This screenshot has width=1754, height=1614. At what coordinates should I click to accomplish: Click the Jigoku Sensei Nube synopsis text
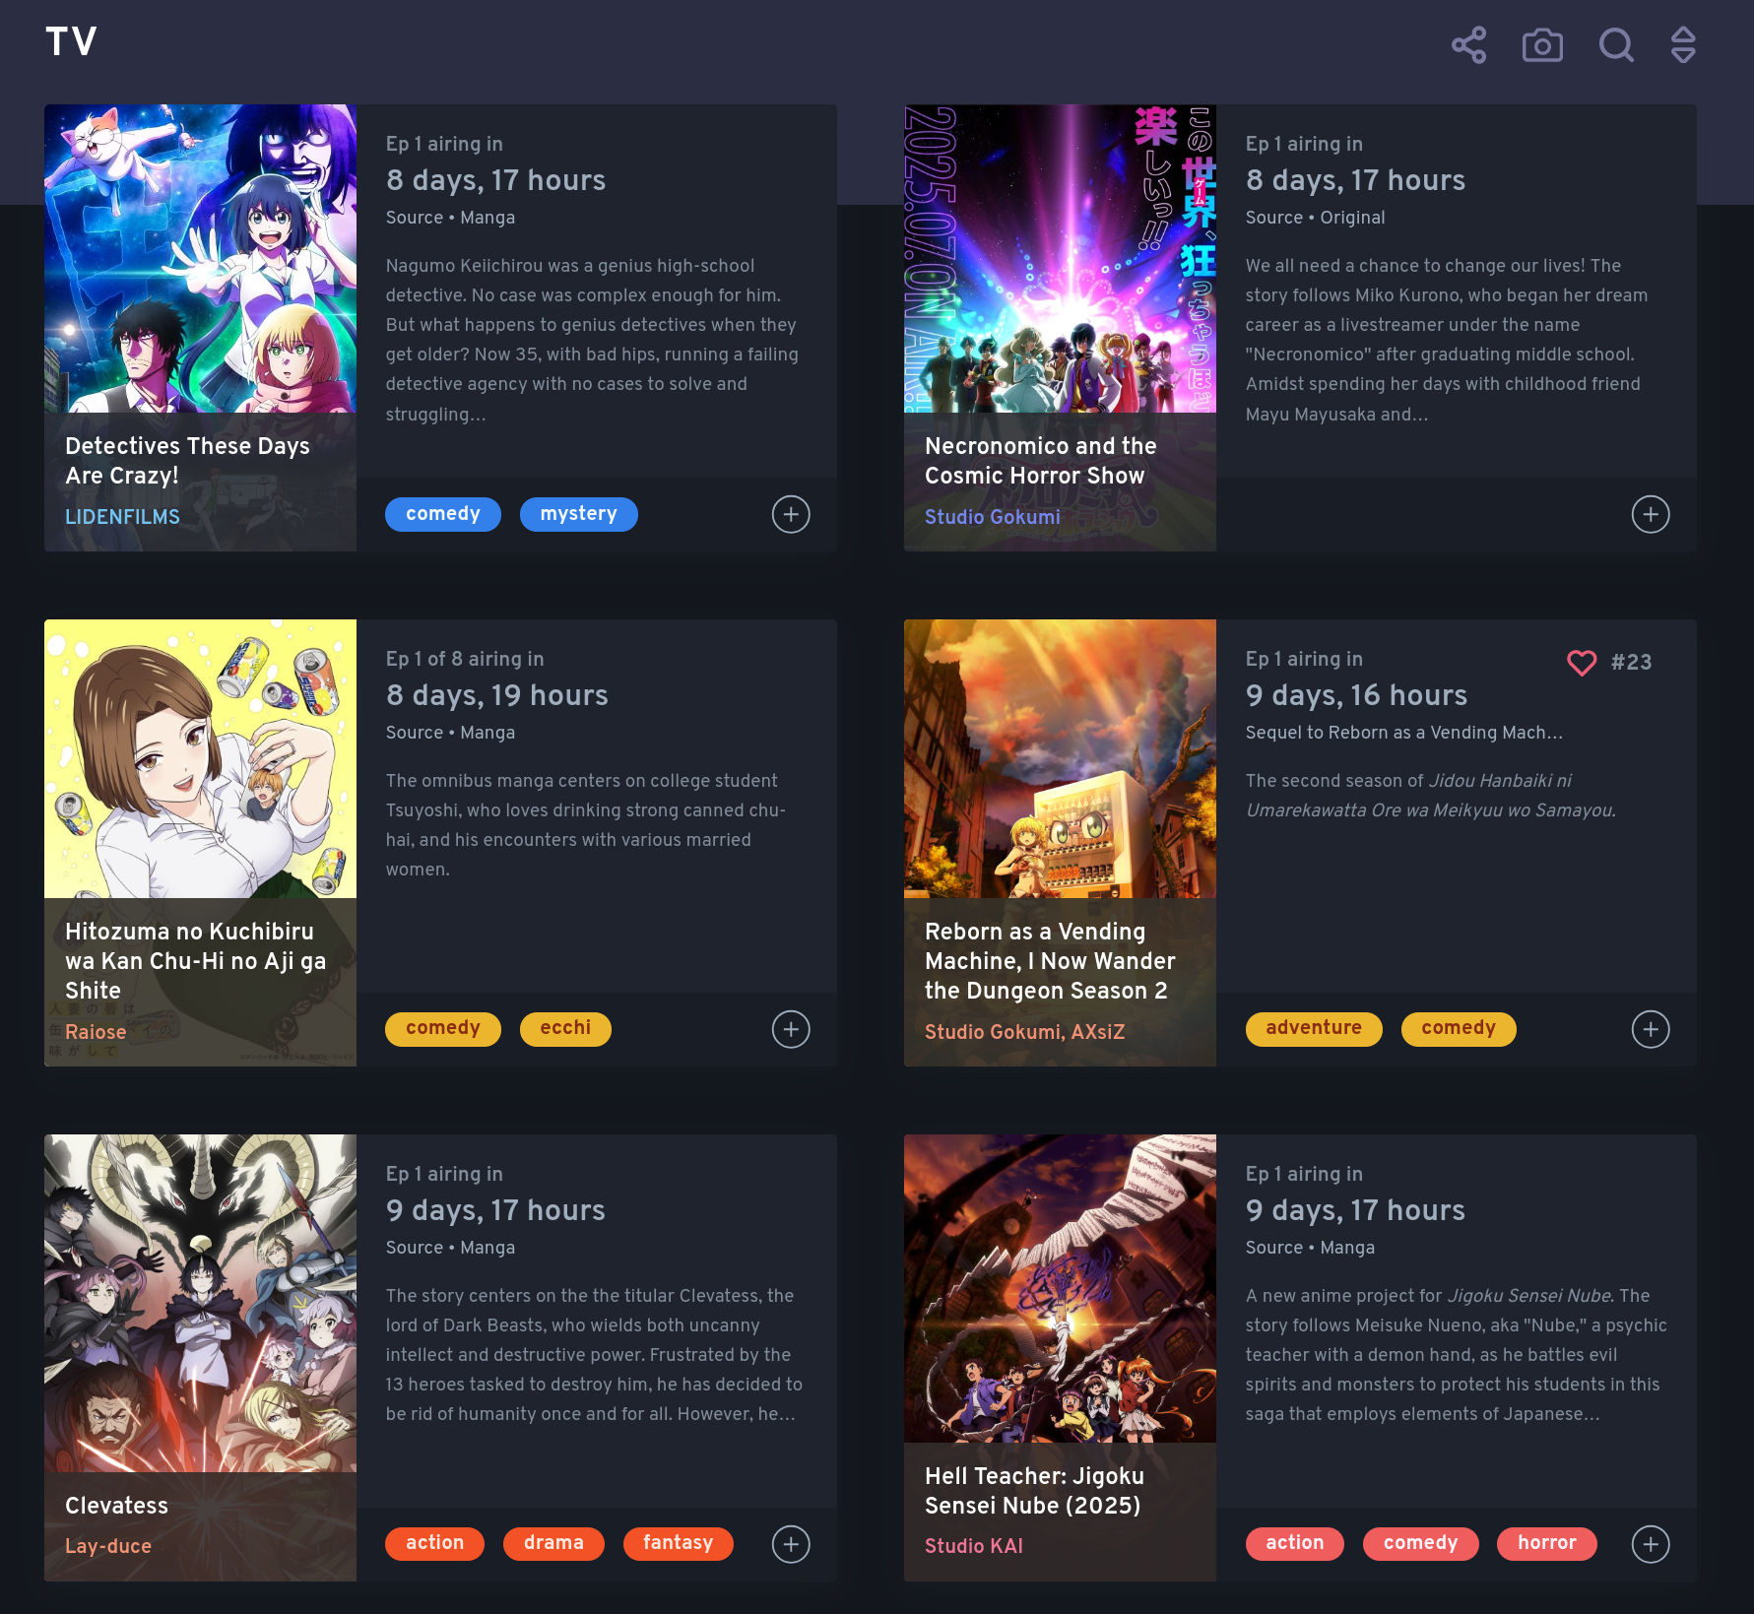1456,1355
